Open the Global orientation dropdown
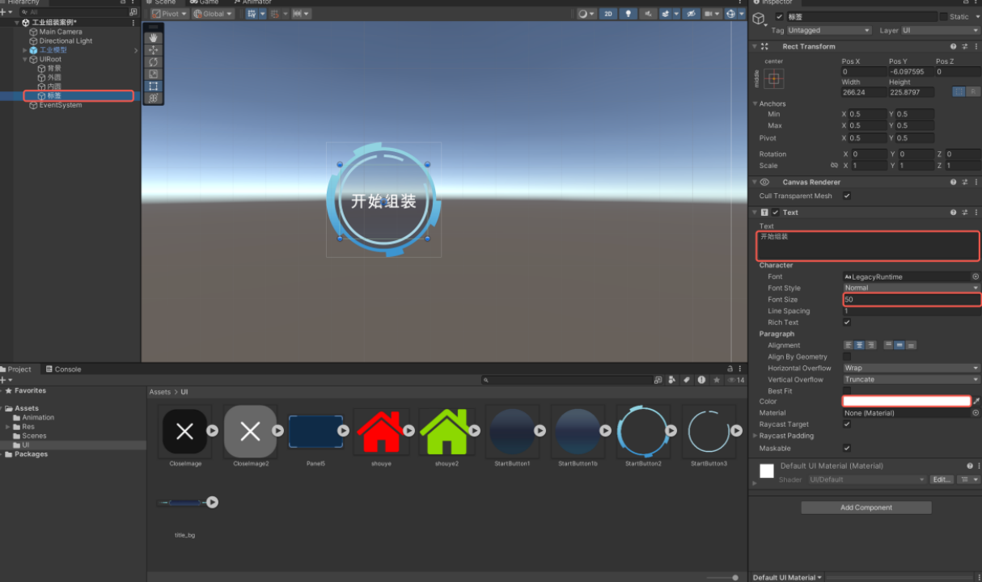982x582 pixels. click(x=214, y=14)
